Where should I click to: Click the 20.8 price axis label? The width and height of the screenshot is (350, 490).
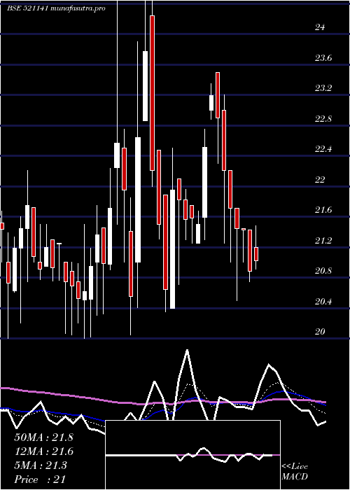pos(323,271)
